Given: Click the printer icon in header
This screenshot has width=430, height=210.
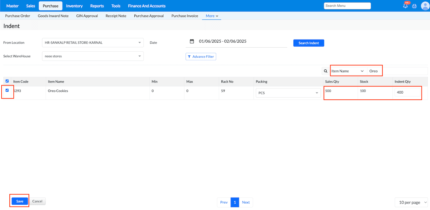Looking at the screenshot, I should click(415, 6).
